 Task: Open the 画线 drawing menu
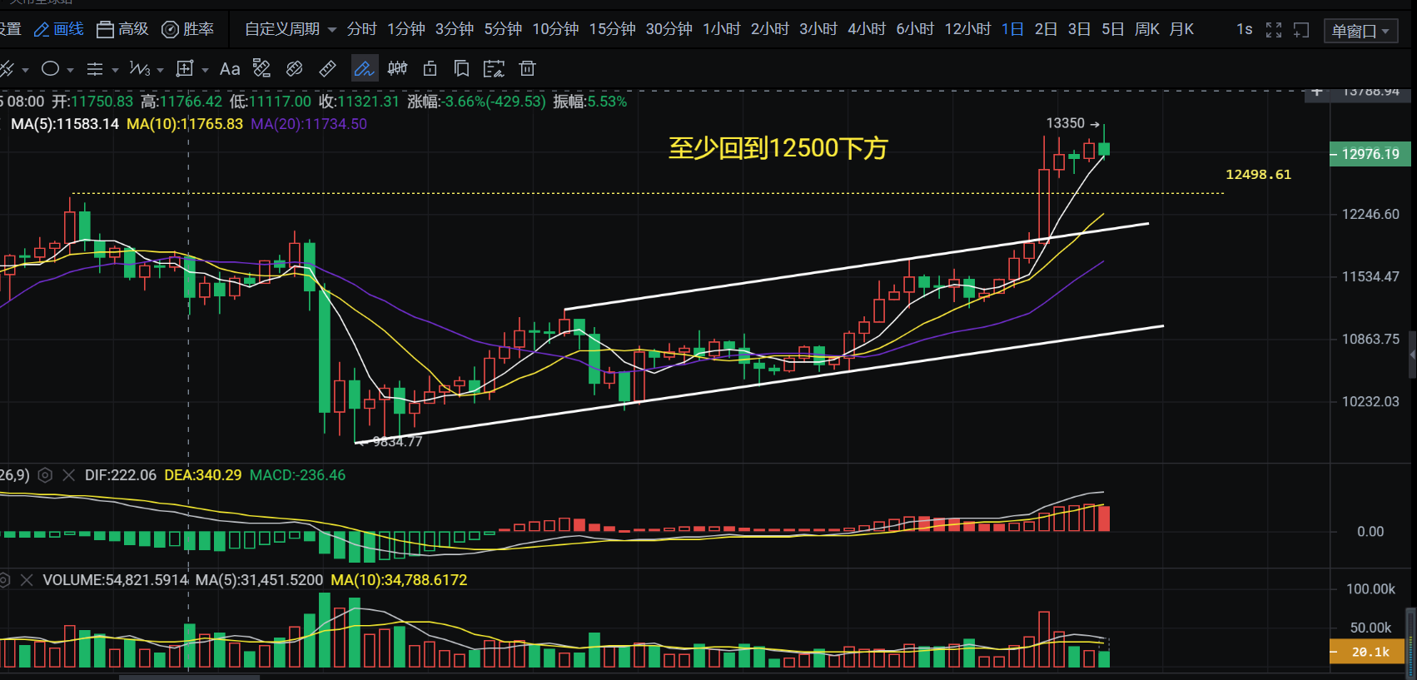(x=58, y=29)
